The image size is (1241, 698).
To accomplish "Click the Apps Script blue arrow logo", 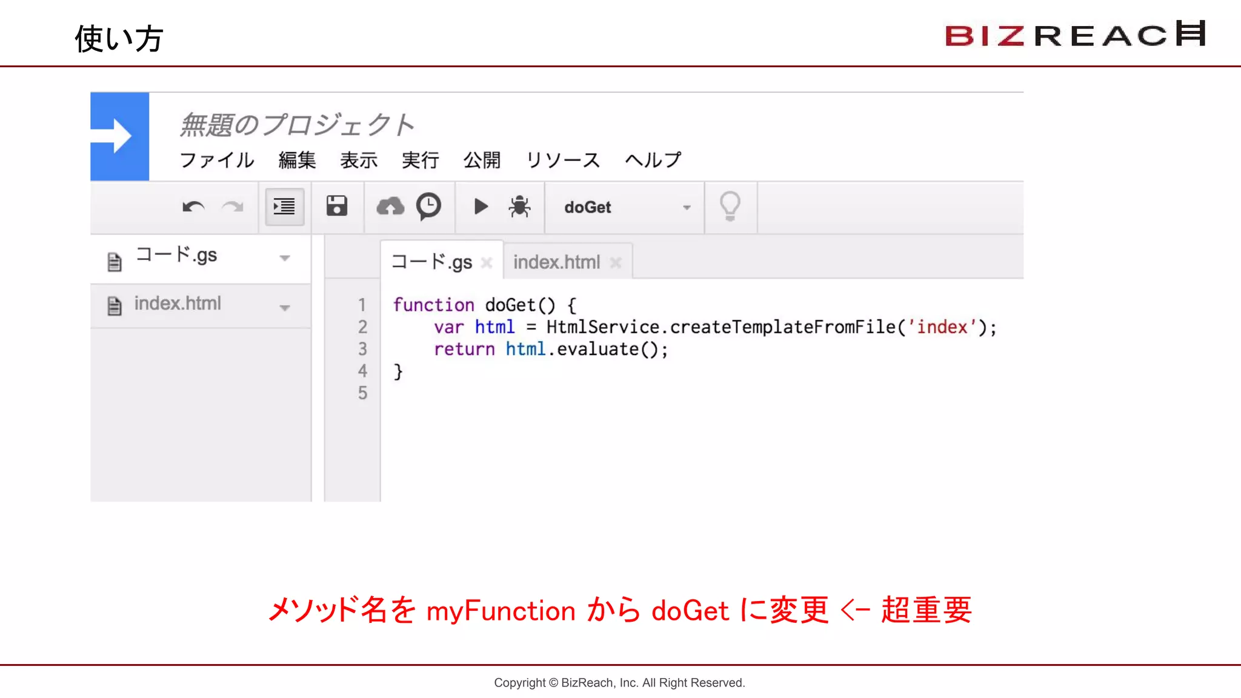I will (119, 136).
